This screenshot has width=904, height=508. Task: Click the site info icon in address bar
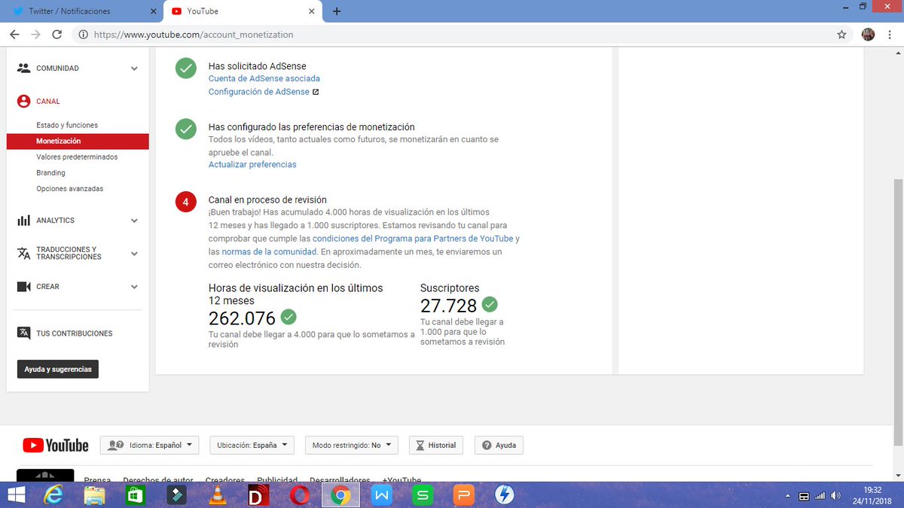[83, 35]
